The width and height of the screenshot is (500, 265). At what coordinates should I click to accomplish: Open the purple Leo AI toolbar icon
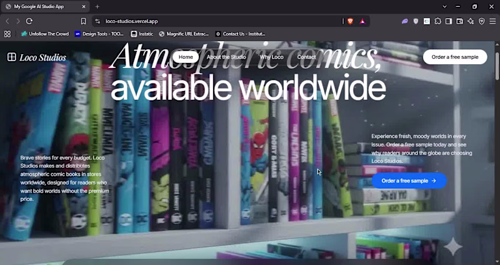[404, 21]
